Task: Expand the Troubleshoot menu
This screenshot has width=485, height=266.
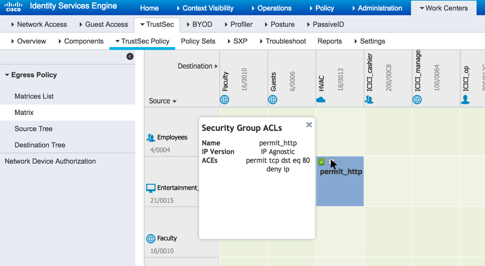Action: [283, 41]
